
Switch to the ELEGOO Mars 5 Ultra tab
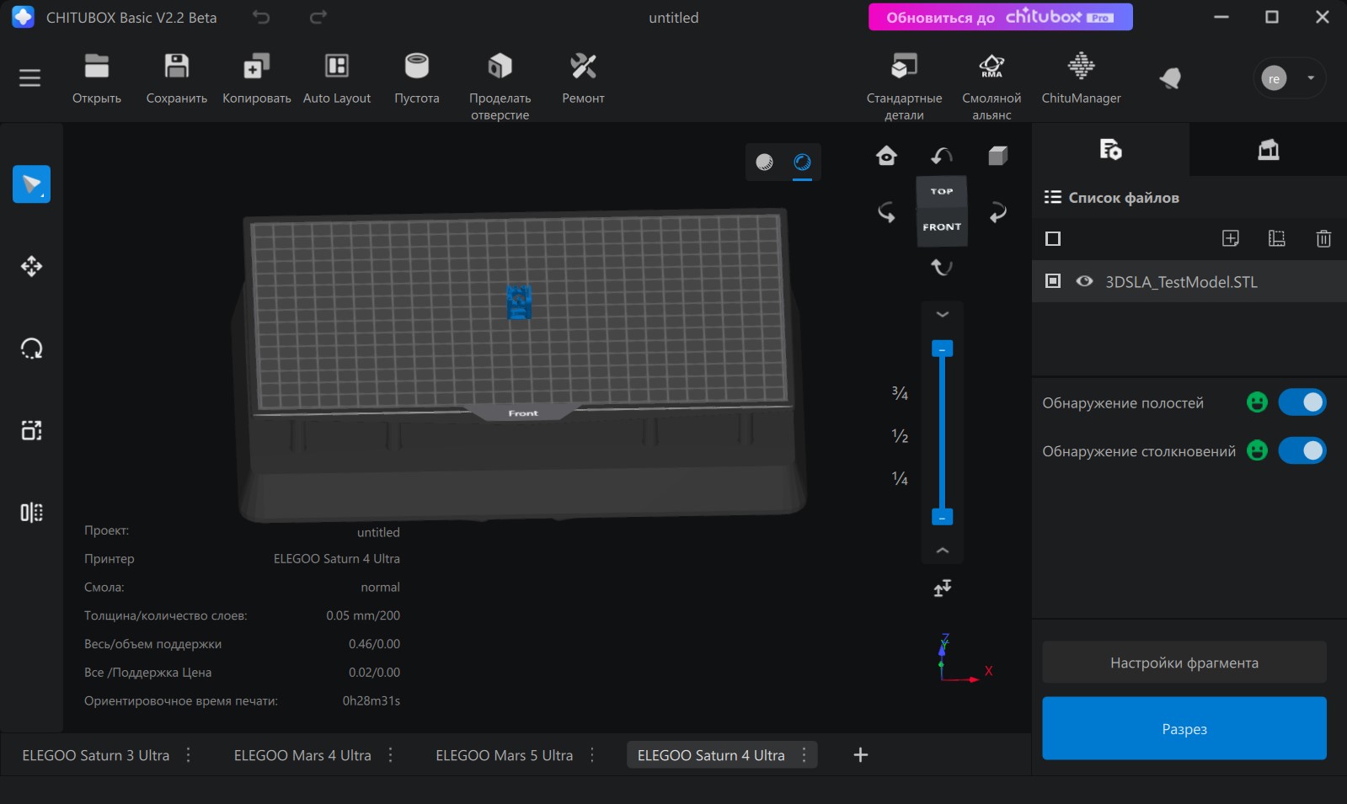coord(504,755)
